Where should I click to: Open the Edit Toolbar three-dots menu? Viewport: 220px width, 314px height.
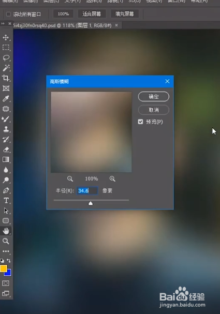pyautogui.click(x=6, y=251)
